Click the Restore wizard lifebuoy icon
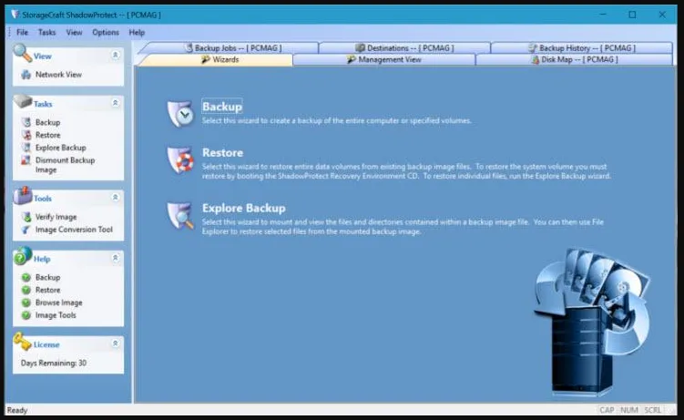The width and height of the screenshot is (684, 420). pos(180,160)
